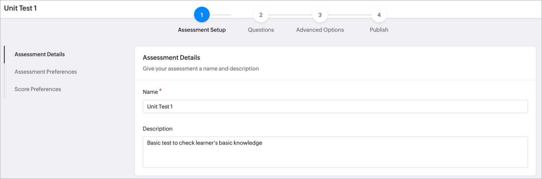Image resolution: width=542 pixels, height=179 pixels.
Task: Open the Publish step label
Action: (x=379, y=30)
